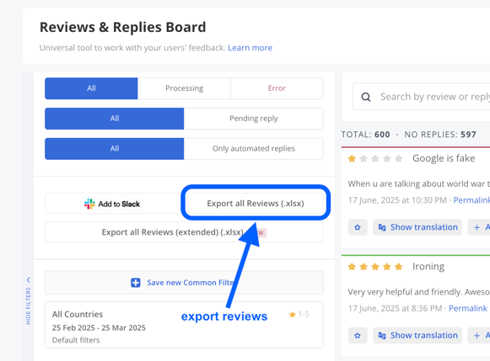Click Export all Reviews (.xlsx) button

256,204
